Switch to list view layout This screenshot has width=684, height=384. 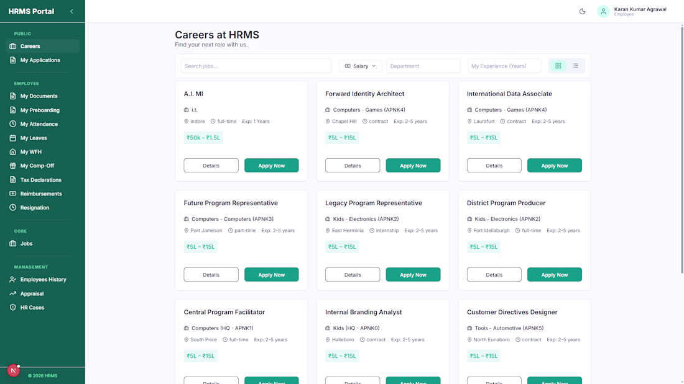(575, 66)
